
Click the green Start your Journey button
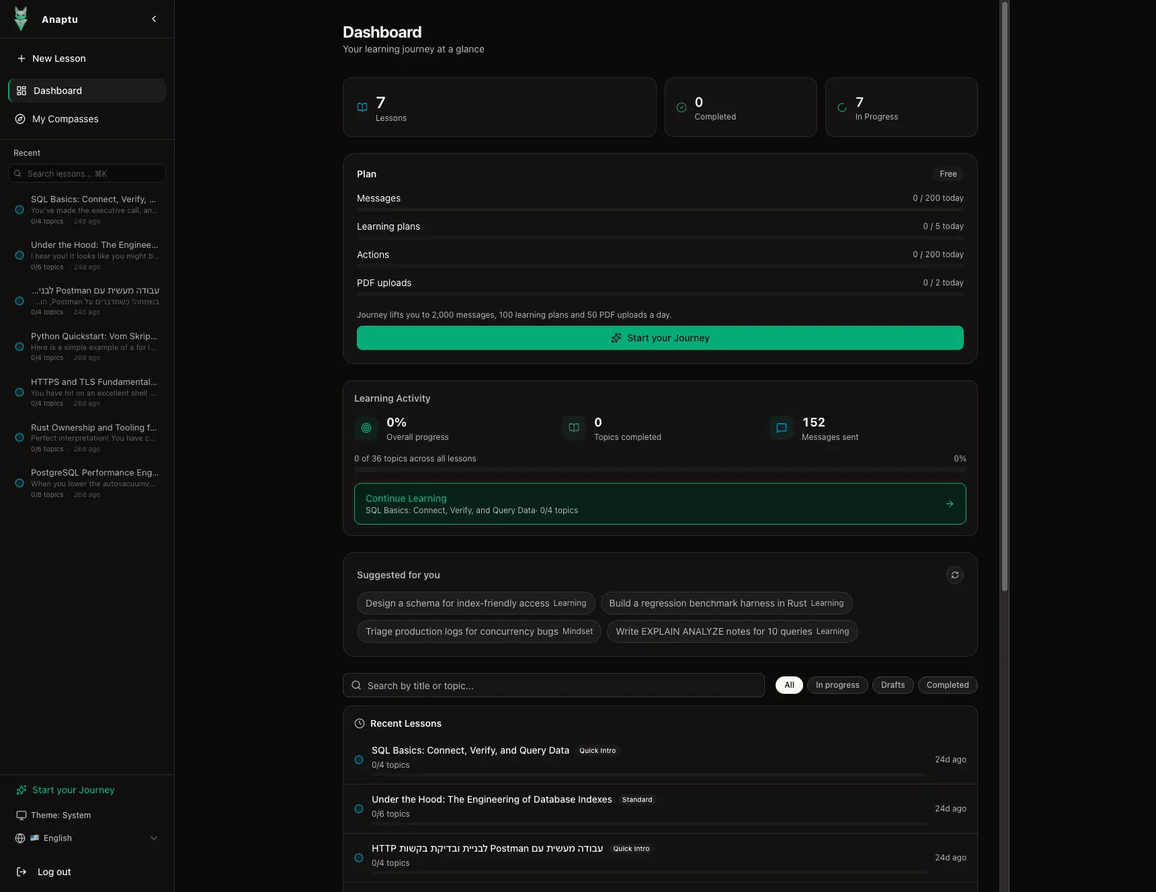660,338
